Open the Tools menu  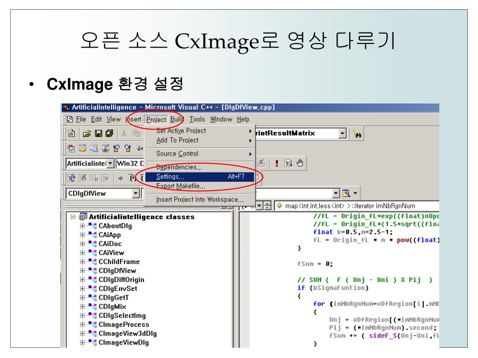pyautogui.click(x=197, y=119)
